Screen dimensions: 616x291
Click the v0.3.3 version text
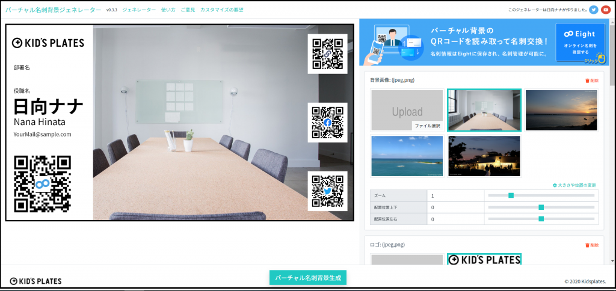(111, 10)
